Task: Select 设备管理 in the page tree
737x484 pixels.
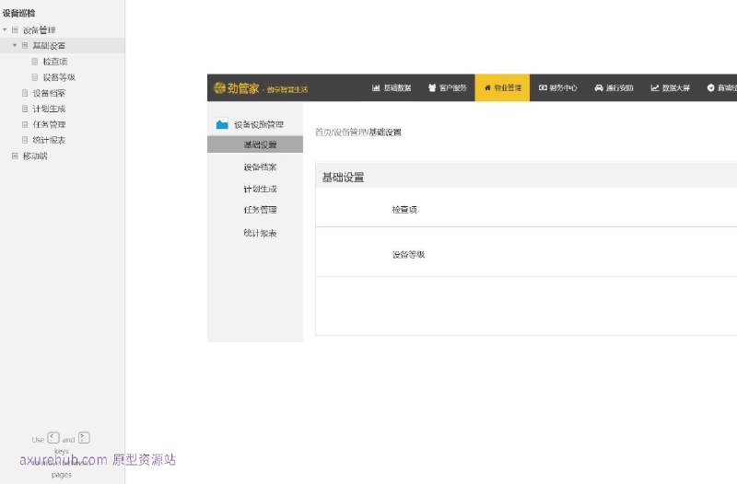Action: coord(40,30)
